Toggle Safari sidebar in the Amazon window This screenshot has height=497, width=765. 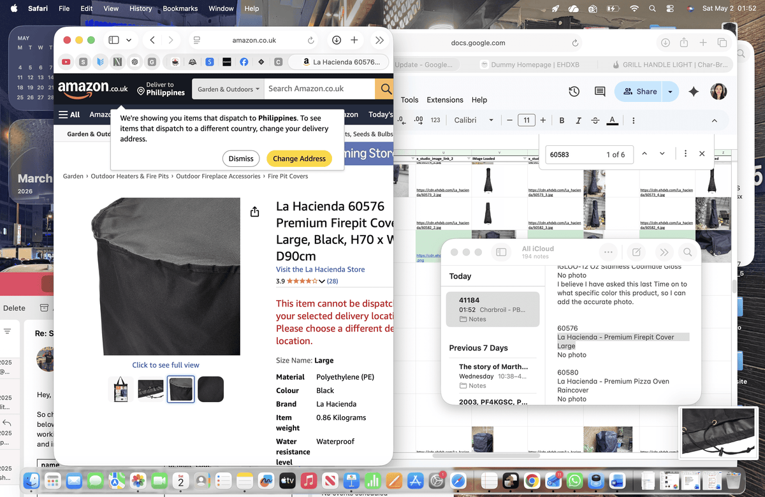[x=113, y=40]
